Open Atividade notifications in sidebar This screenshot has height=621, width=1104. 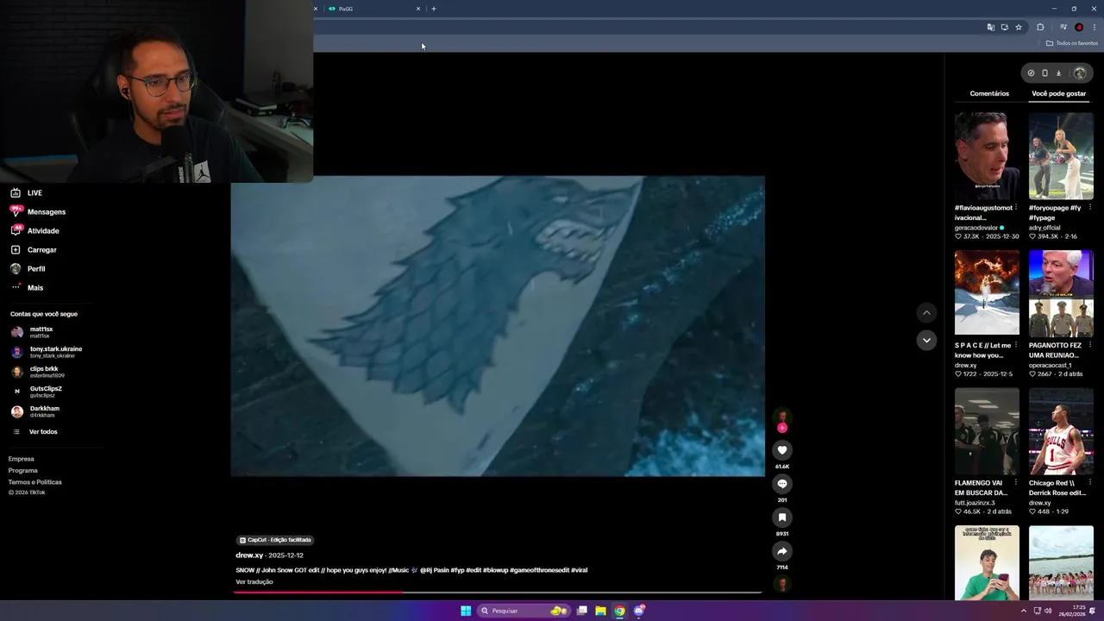coord(34,231)
